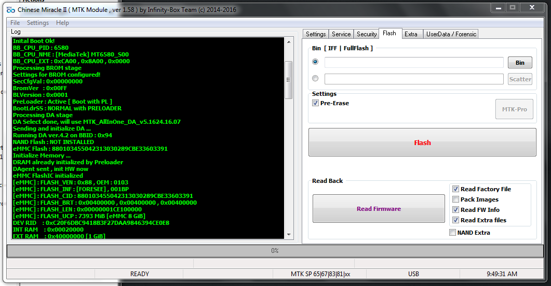Click the large Flash button
The width and height of the screenshot is (551, 286).
point(422,142)
